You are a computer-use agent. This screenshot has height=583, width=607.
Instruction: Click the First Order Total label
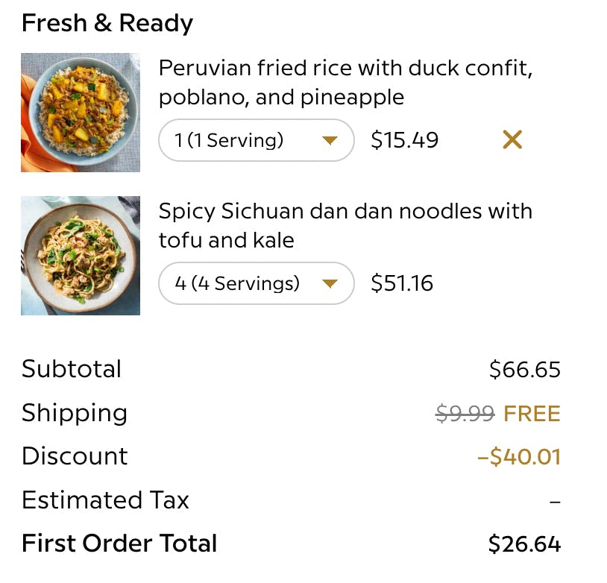(x=119, y=543)
